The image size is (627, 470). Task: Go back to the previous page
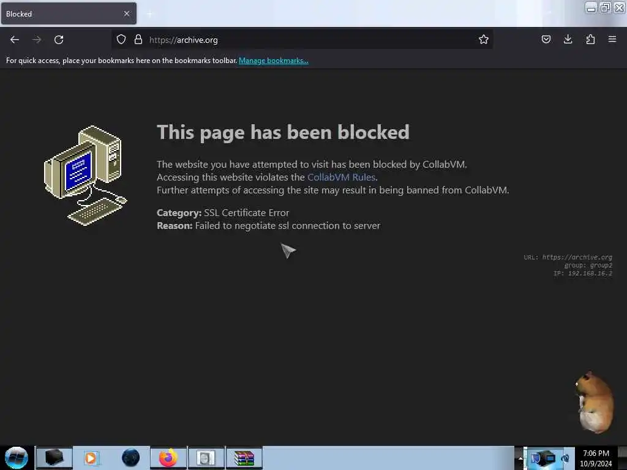click(x=15, y=40)
